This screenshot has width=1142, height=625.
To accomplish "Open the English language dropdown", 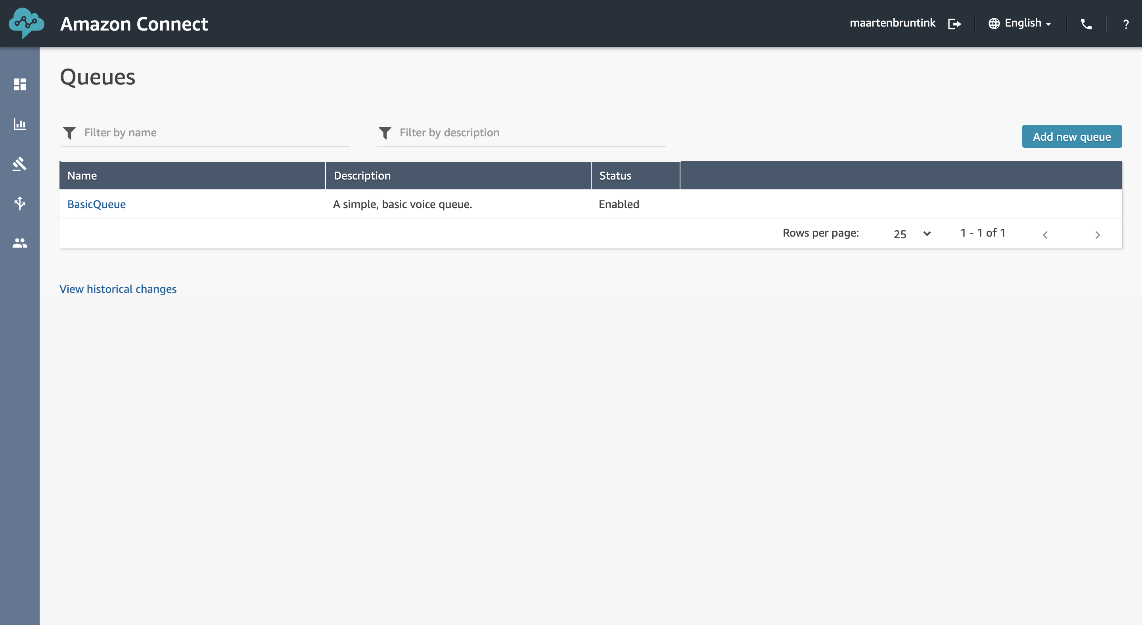I will coord(1028,23).
